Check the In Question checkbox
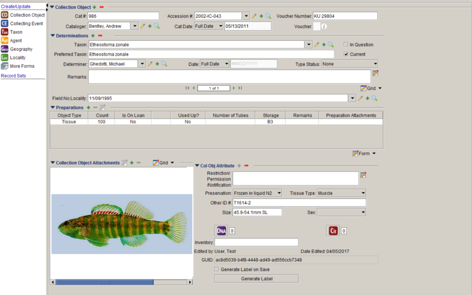The height and width of the screenshot is (295, 472). click(x=346, y=45)
